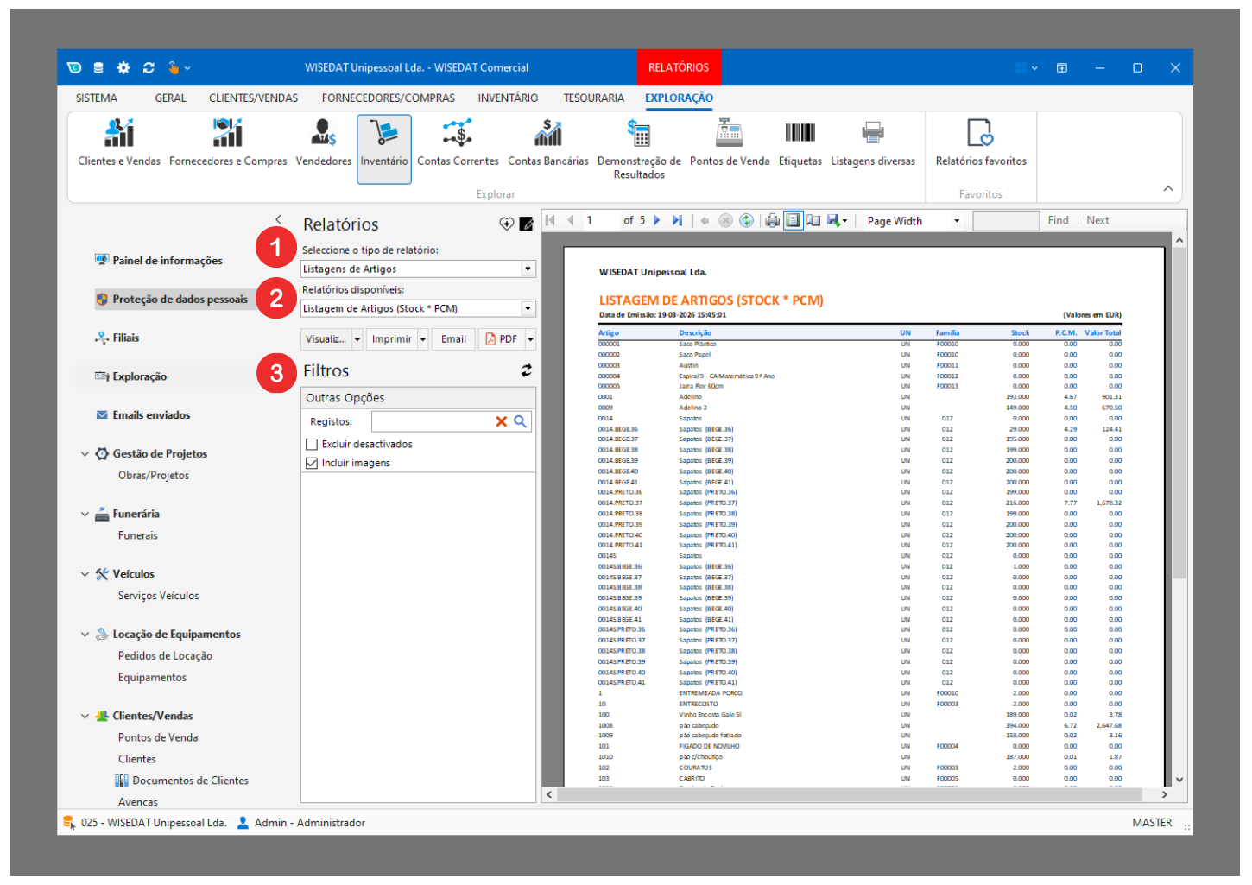The image size is (1252, 885).
Task: Open the TESOURARIA ribbon tab
Action: tap(593, 98)
